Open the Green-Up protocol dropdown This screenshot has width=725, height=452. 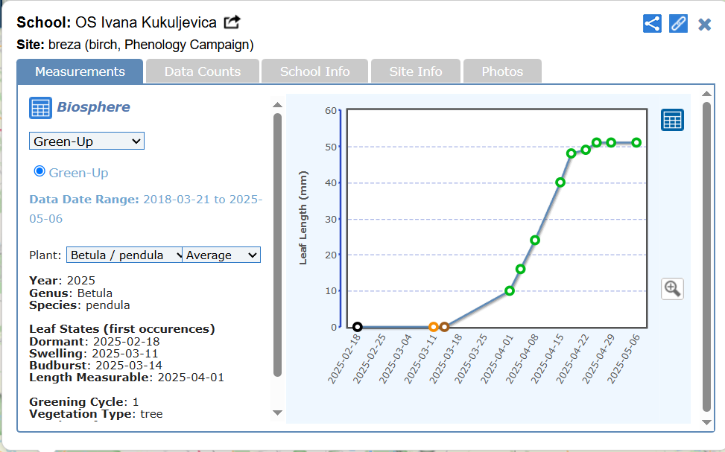click(86, 141)
